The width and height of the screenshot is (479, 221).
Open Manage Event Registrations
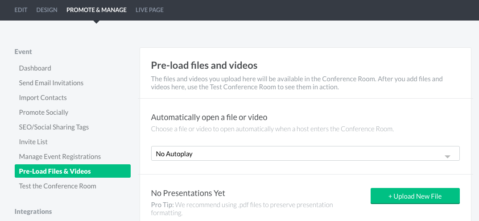click(x=60, y=157)
